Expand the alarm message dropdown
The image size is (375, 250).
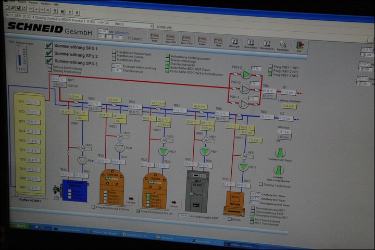coord(152,26)
